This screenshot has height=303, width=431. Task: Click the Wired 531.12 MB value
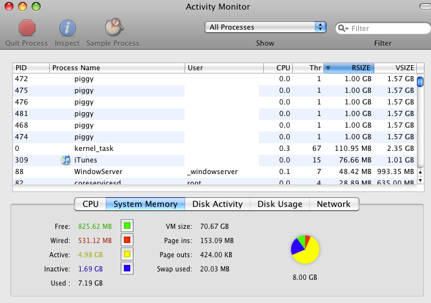95,240
